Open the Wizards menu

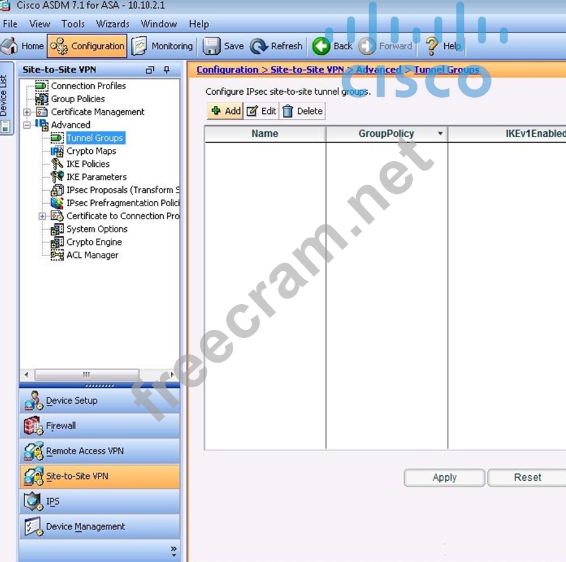pos(113,24)
